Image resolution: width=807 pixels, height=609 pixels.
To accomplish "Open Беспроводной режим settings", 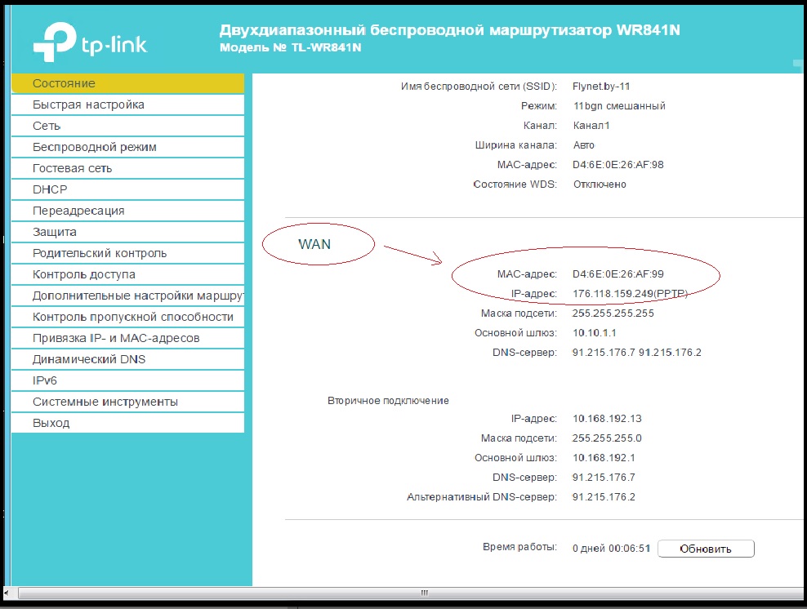I will (127, 147).
